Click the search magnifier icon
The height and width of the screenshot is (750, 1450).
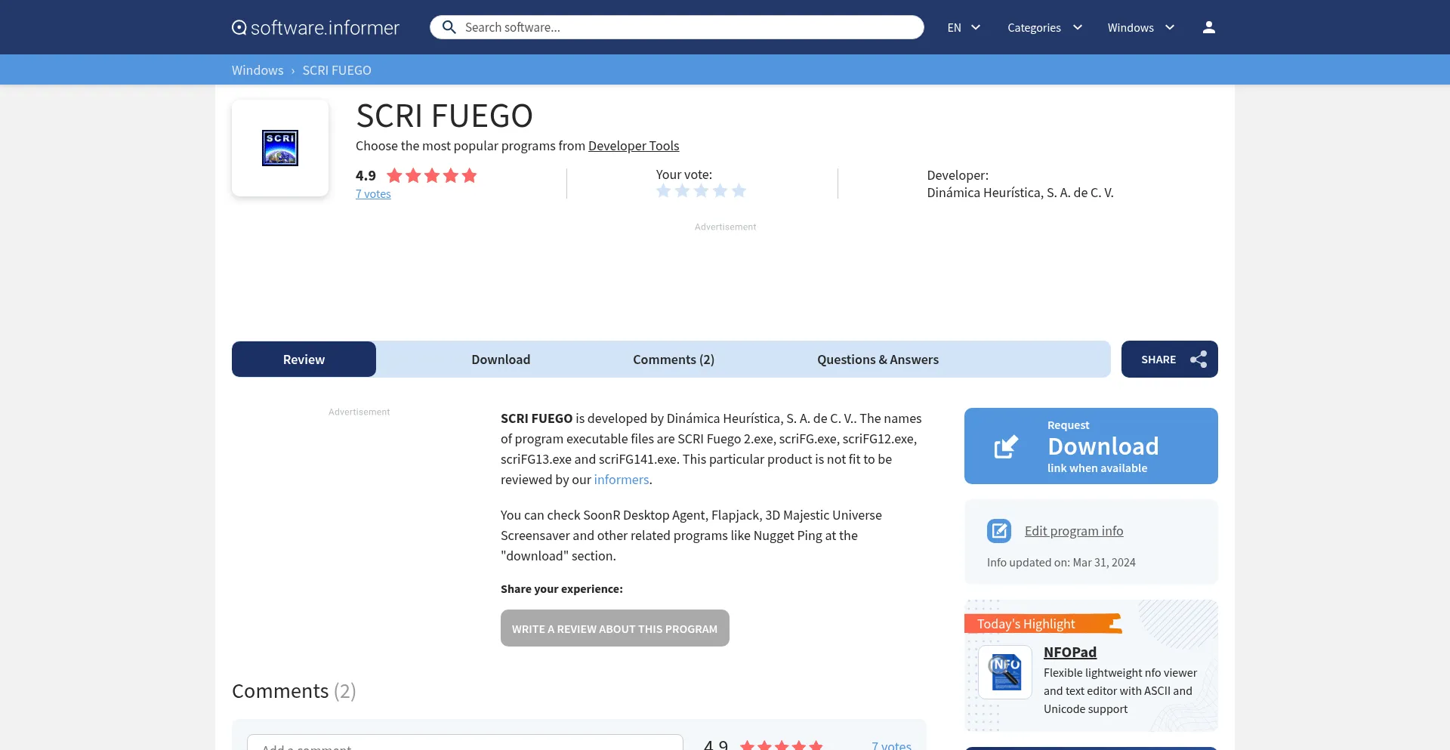[x=449, y=27]
